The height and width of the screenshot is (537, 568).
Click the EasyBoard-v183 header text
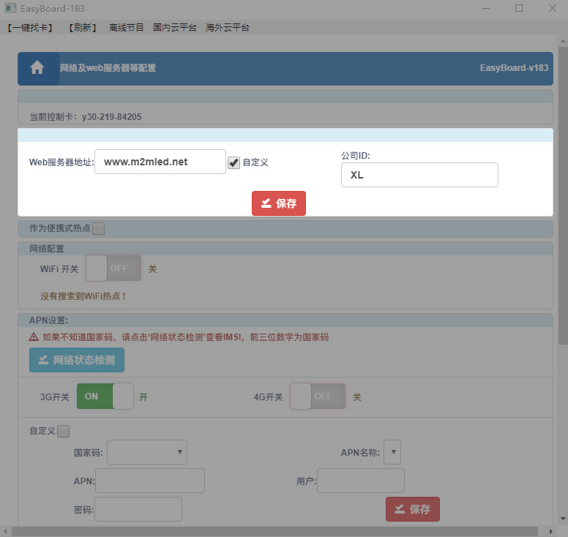[x=514, y=68]
